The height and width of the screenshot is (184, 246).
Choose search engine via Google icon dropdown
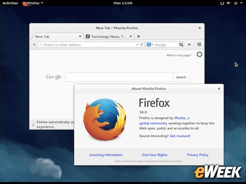[x=150, y=44]
